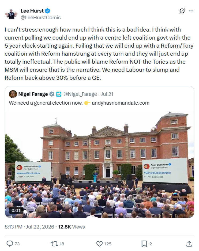Open @Nigel_Farage handle in quoted post
The image size is (199, 251).
pyautogui.click(x=80, y=94)
